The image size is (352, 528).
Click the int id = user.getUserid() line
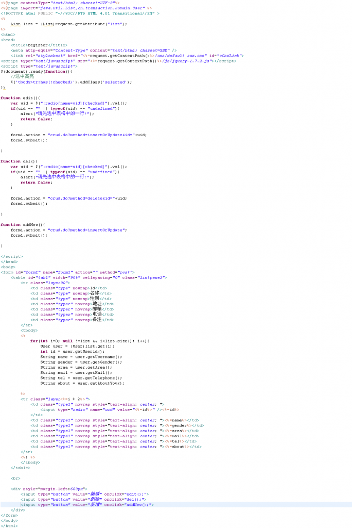tap(73, 351)
